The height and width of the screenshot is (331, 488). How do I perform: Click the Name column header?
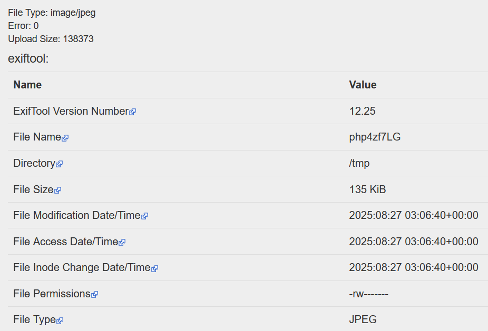point(27,85)
